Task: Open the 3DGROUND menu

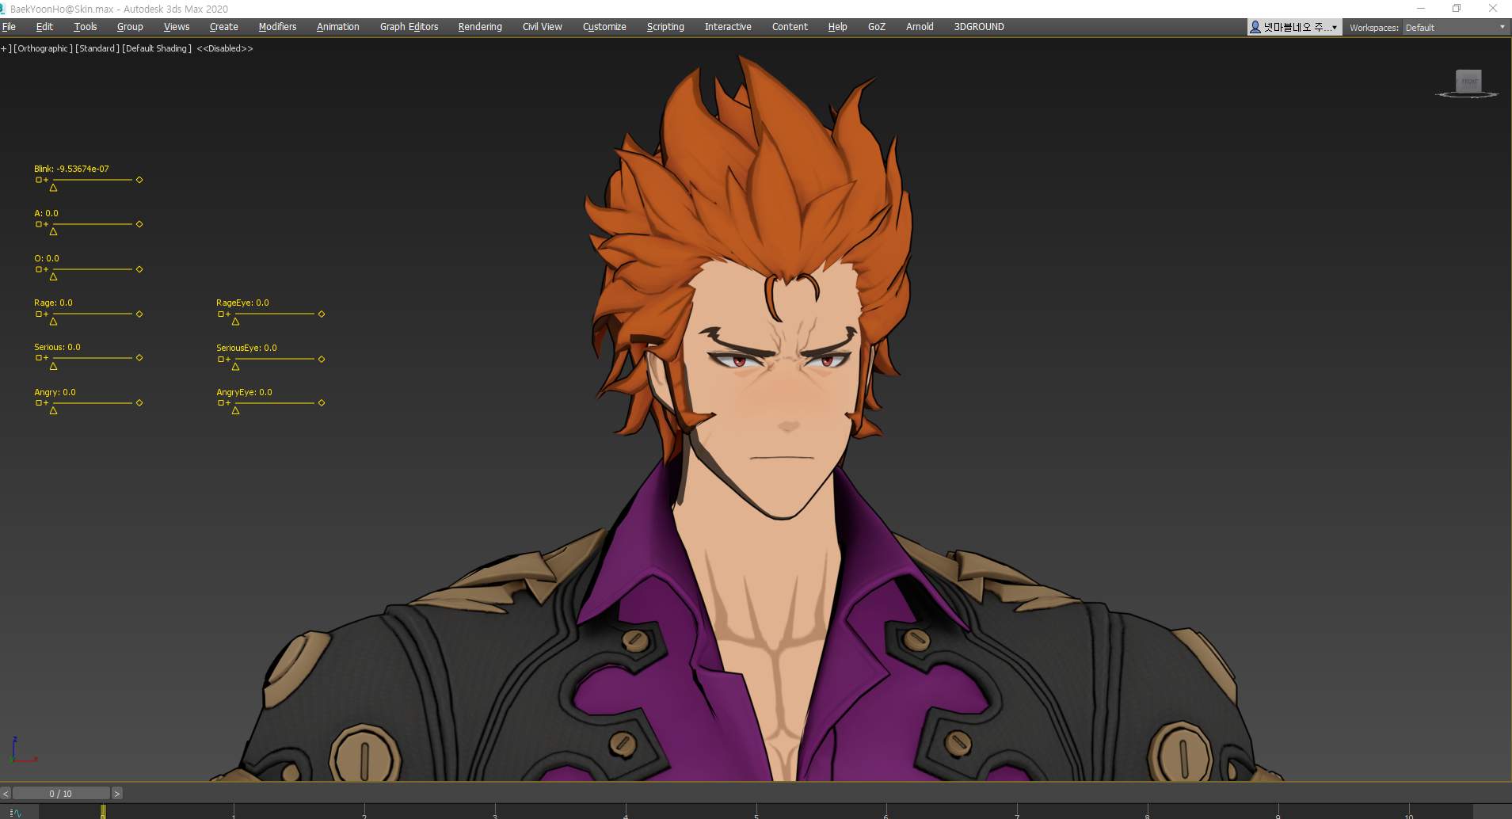Action: [979, 27]
